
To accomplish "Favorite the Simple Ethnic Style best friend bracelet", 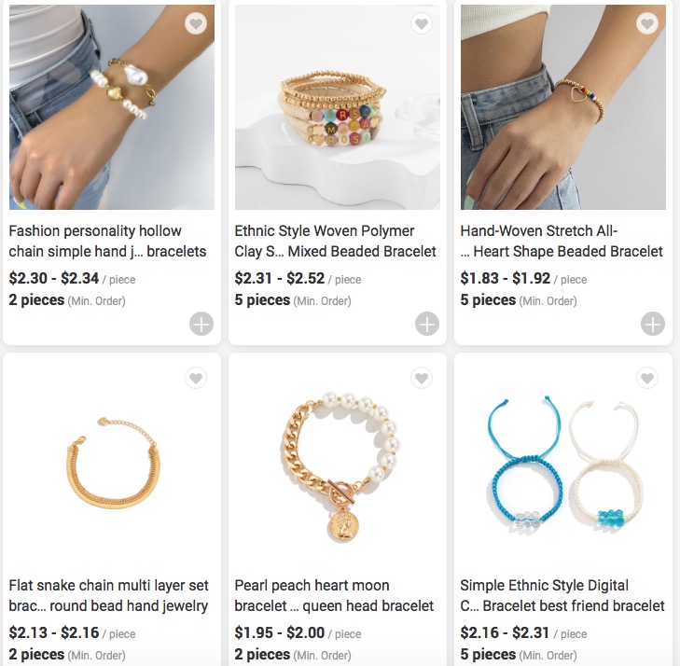I will (647, 378).
